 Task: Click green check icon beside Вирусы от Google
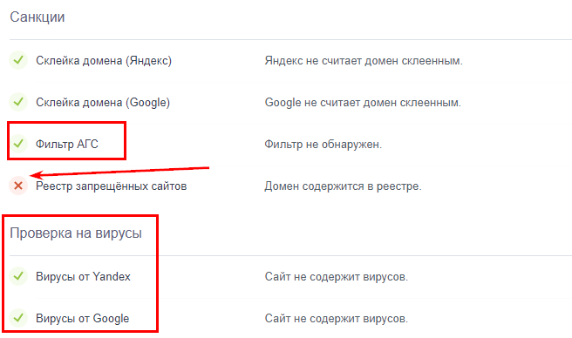[x=18, y=318]
